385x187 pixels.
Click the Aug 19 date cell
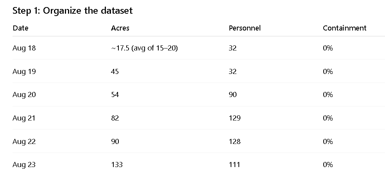[x=24, y=72]
